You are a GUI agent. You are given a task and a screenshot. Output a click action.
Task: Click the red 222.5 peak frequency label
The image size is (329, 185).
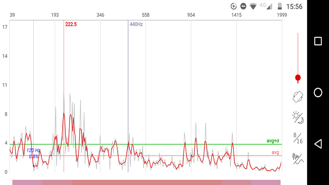click(x=71, y=25)
